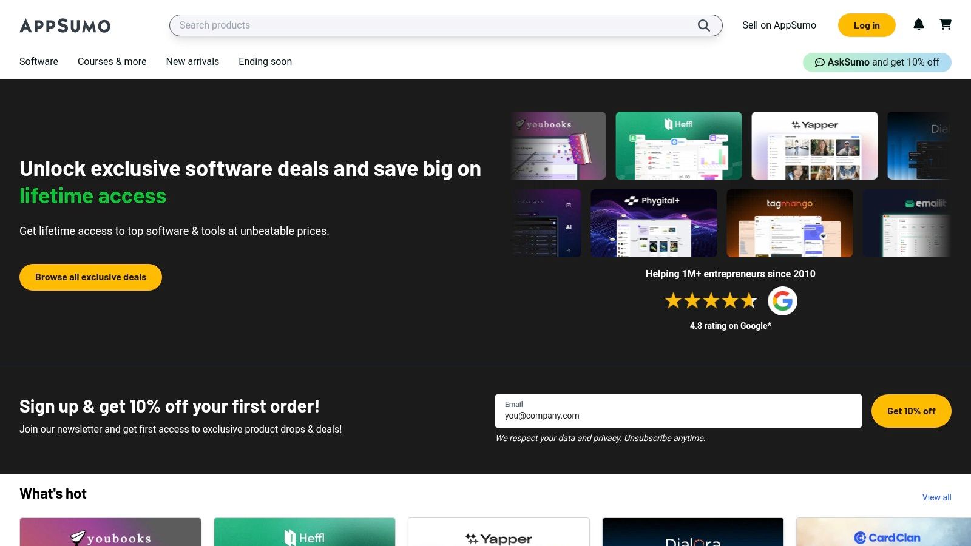
Task: Open the Courses & more menu
Action: (x=112, y=61)
